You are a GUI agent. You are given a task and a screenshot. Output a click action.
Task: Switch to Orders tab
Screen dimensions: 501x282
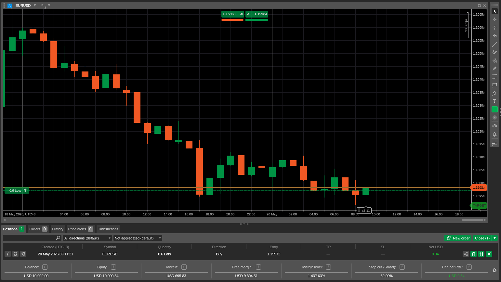pyautogui.click(x=38, y=229)
